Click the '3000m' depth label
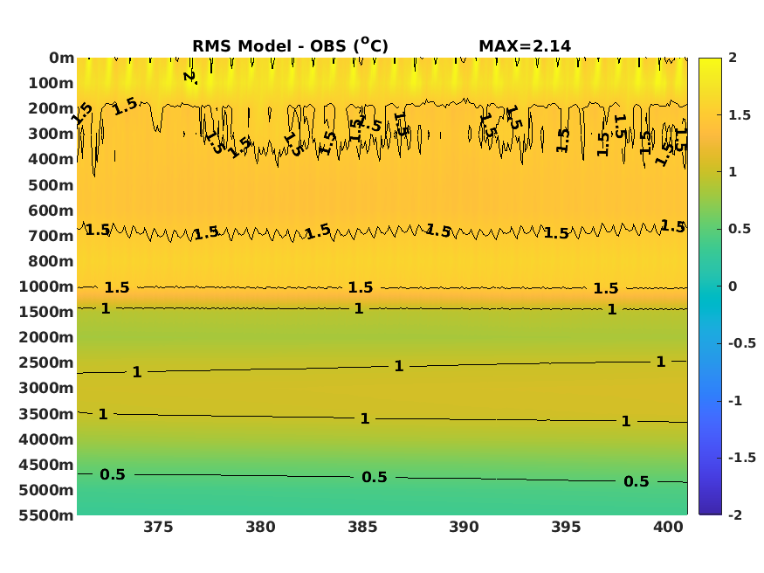This screenshot has height=573, width=764. (x=46, y=388)
